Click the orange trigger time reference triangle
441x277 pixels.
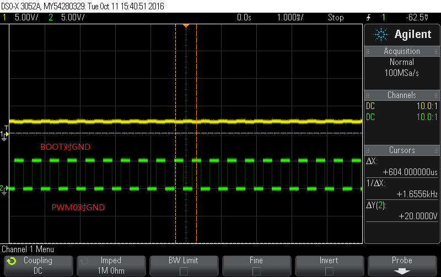click(186, 26)
